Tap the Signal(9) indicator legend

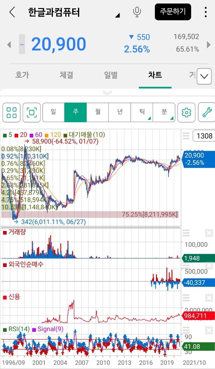click(x=48, y=329)
